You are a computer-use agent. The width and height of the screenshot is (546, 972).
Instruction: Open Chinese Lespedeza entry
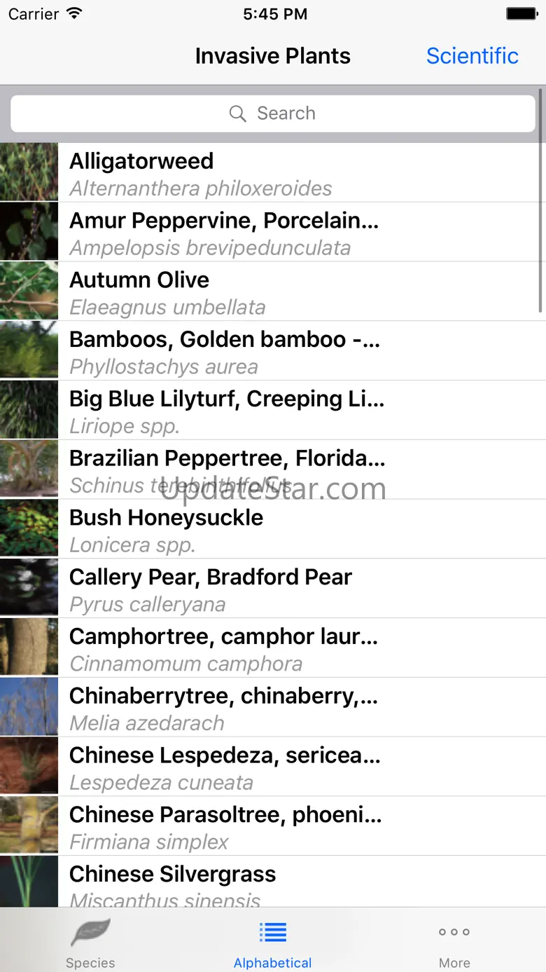(x=294, y=767)
